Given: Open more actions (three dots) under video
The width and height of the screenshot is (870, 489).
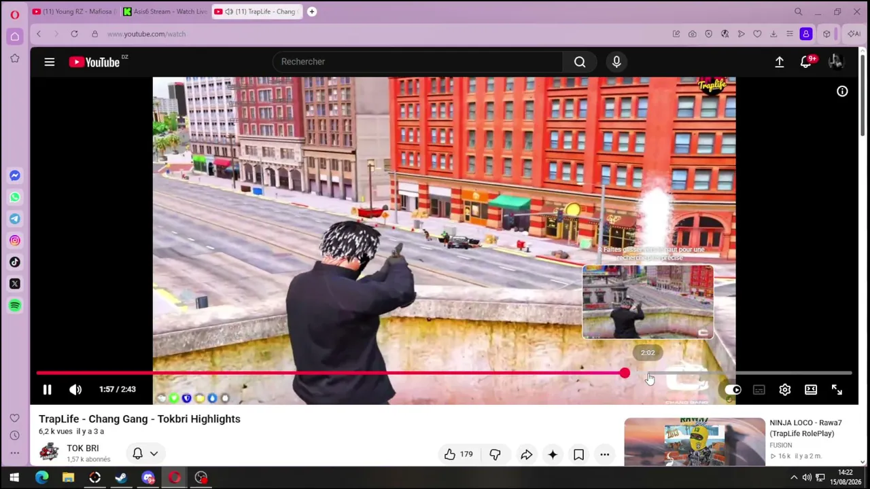Looking at the screenshot, I should tap(604, 454).
